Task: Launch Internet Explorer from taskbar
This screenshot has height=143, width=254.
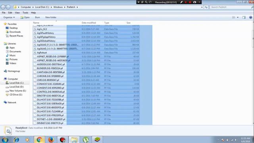Action: click(16, 139)
